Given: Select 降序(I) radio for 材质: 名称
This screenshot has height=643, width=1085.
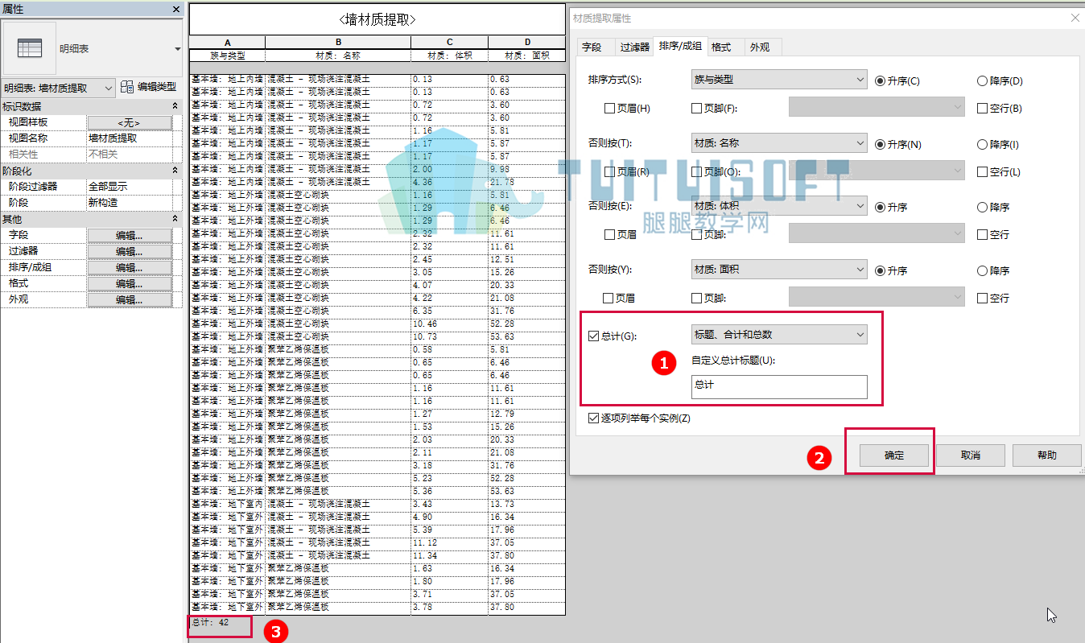Looking at the screenshot, I should click(x=982, y=144).
